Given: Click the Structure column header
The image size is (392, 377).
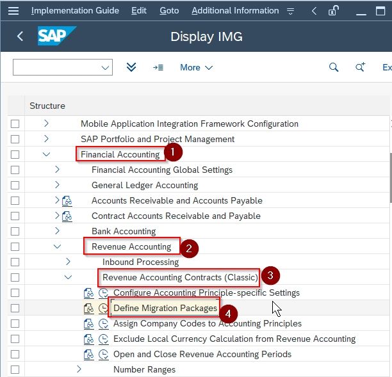Looking at the screenshot, I should coord(47,106).
